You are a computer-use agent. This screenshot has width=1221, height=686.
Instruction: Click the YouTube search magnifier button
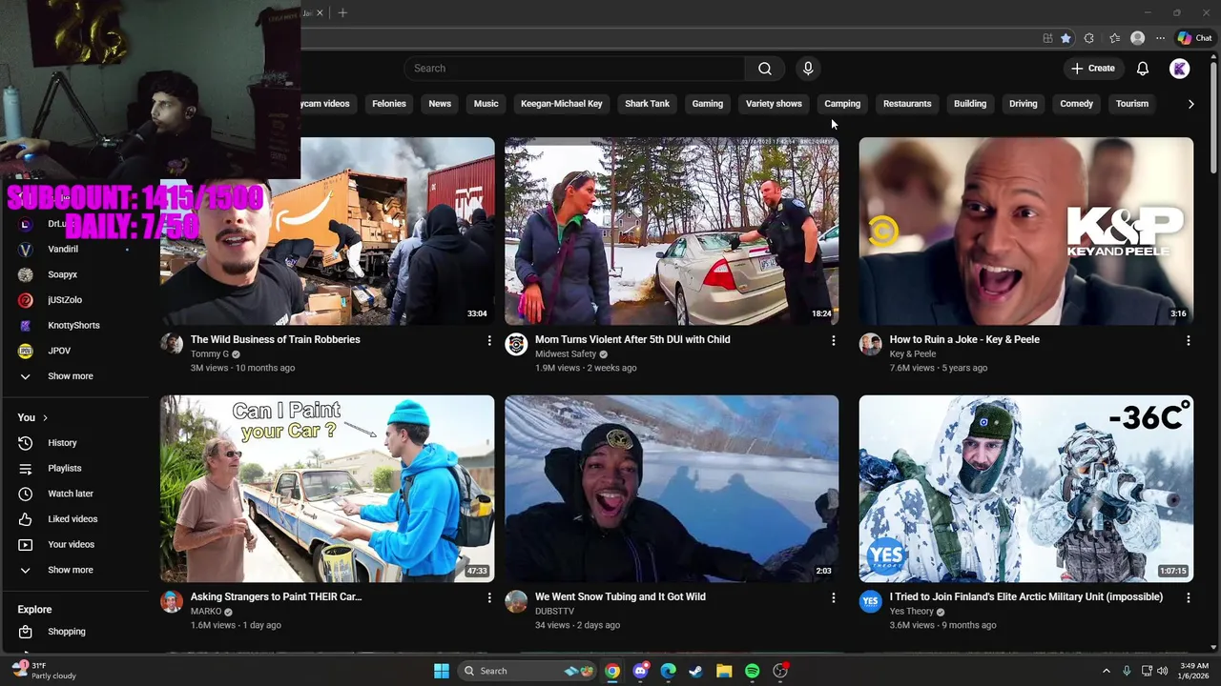click(x=764, y=69)
